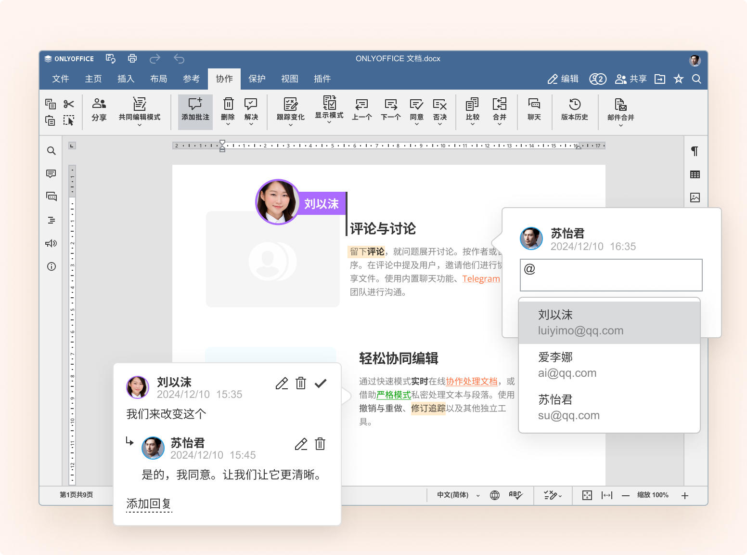This screenshot has width=747, height=555.
Task: Click the print icon in title bar
Action: pos(132,59)
